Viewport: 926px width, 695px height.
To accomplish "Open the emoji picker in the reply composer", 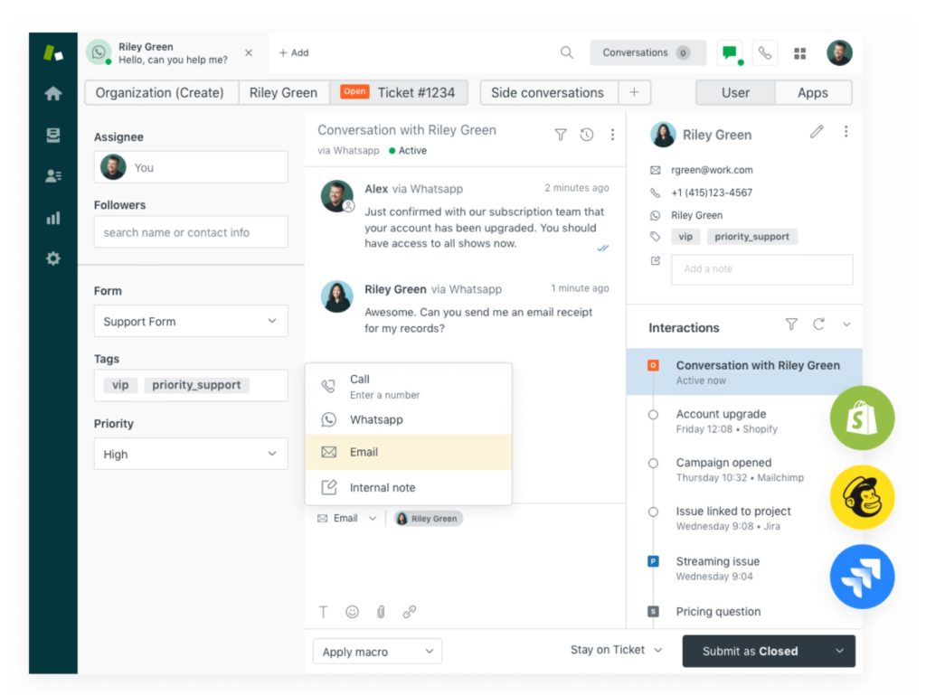I will click(352, 611).
